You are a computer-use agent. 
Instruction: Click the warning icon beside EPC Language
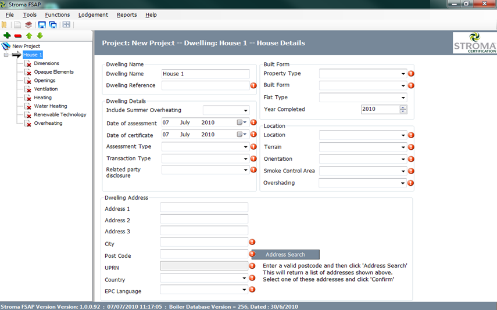click(252, 290)
